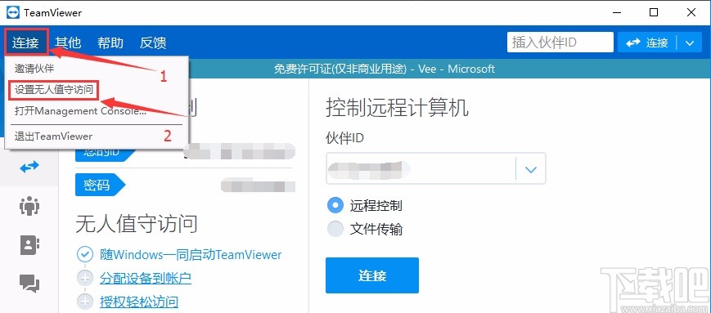Click the 控制远程计算机 heading
711x313 pixels.
397,108
